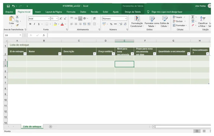
Task: Click the AutoSum sigma icon
Action: point(193,17)
